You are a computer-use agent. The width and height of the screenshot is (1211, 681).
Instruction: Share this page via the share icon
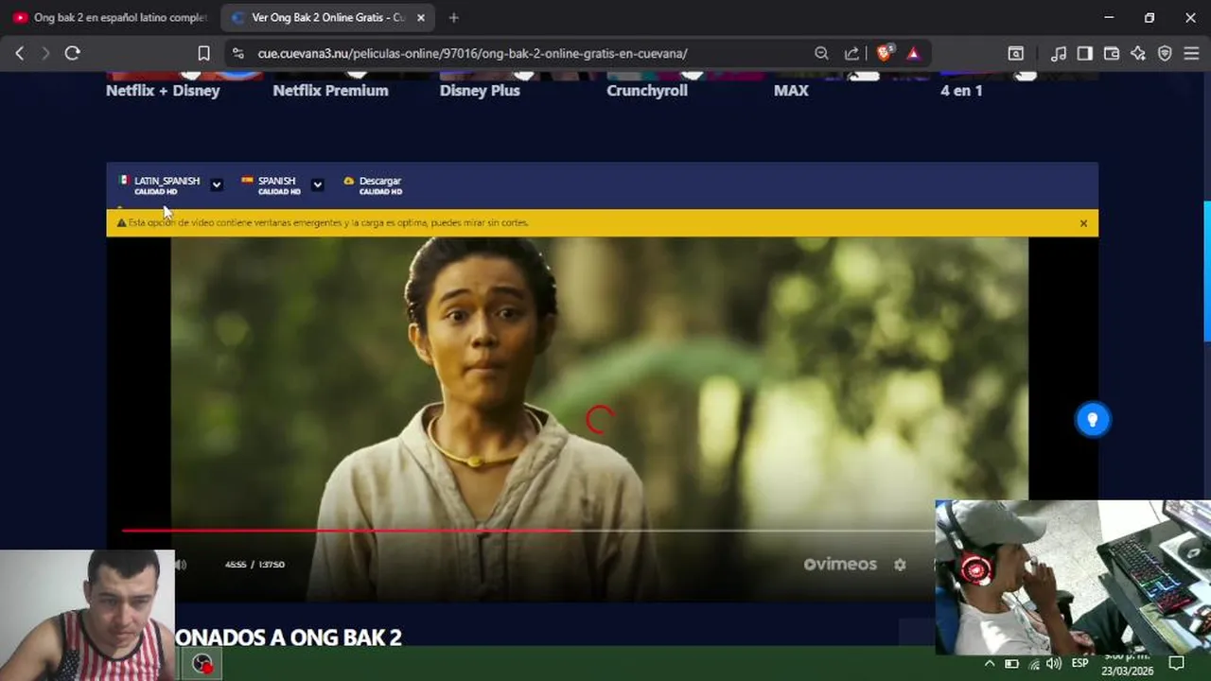pos(851,54)
